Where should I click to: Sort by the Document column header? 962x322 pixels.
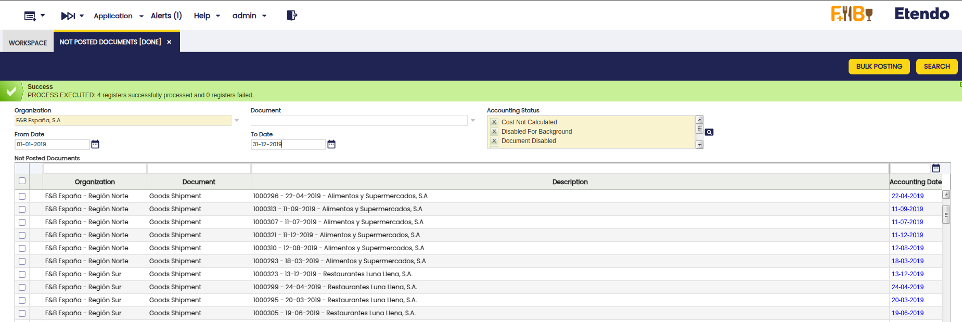click(199, 182)
